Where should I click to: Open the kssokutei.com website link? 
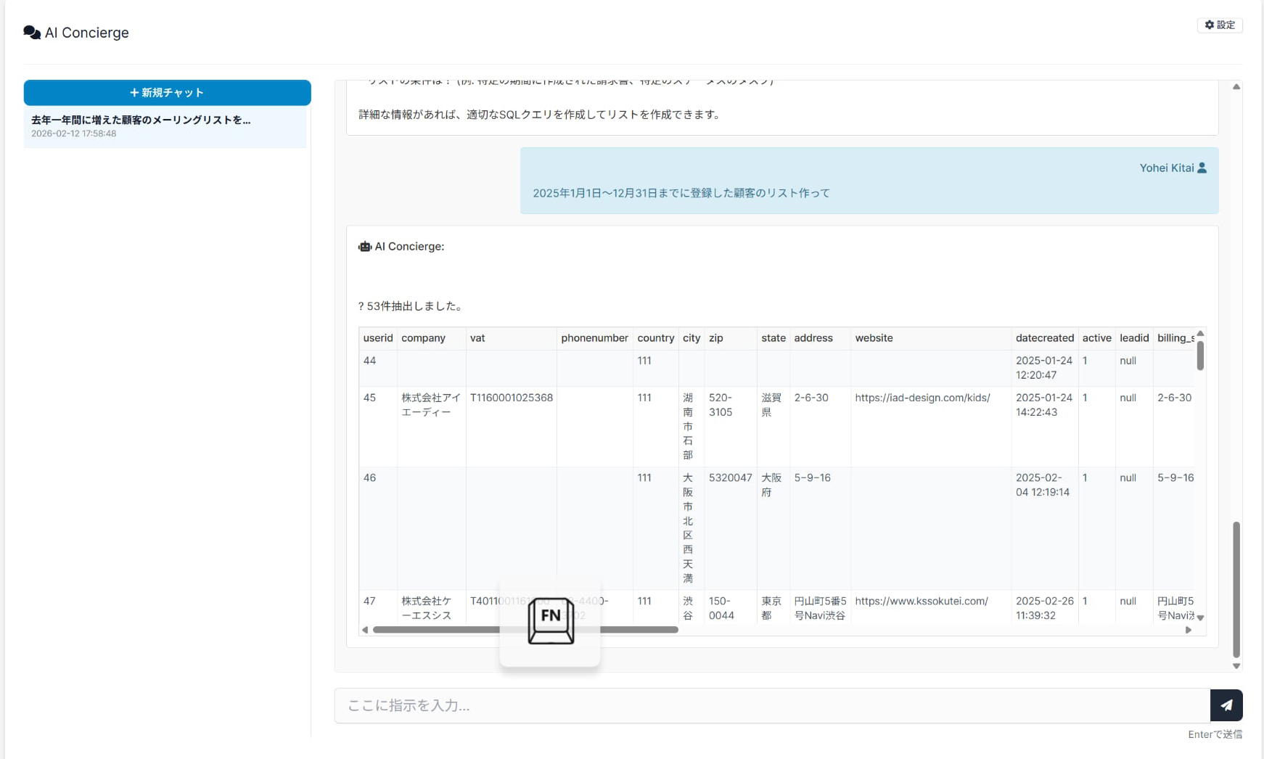click(921, 601)
